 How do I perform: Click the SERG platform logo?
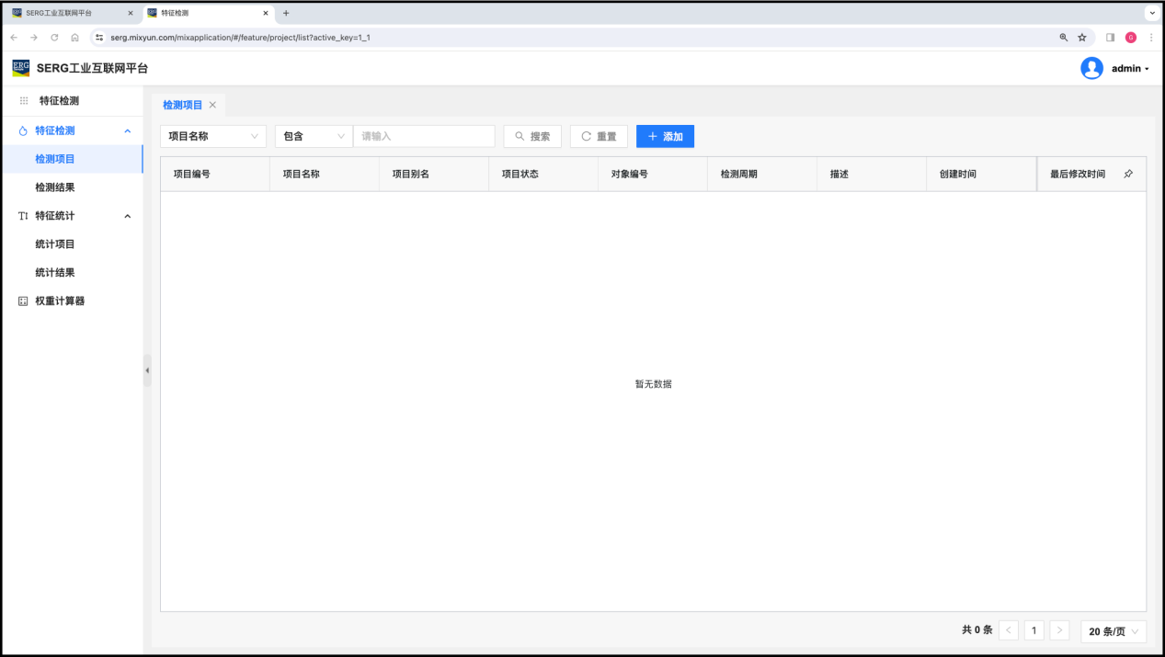click(21, 68)
